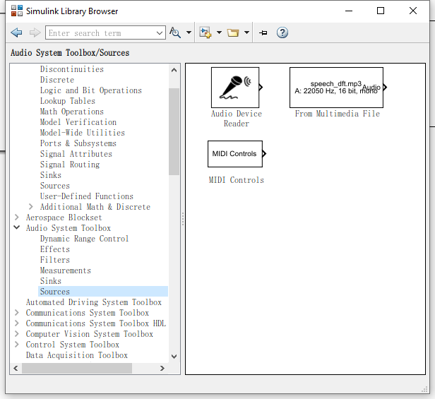
Task: Select Computer Vision System Toolbox item
Action: 90,334
